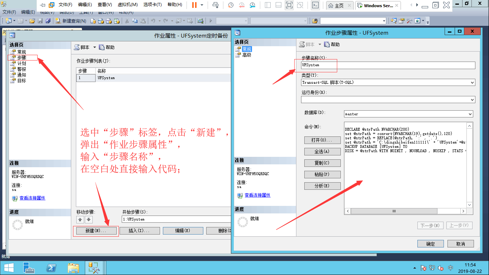Click the pin icon left of VMware menus
The image size is (489, 275).
coord(43,5)
